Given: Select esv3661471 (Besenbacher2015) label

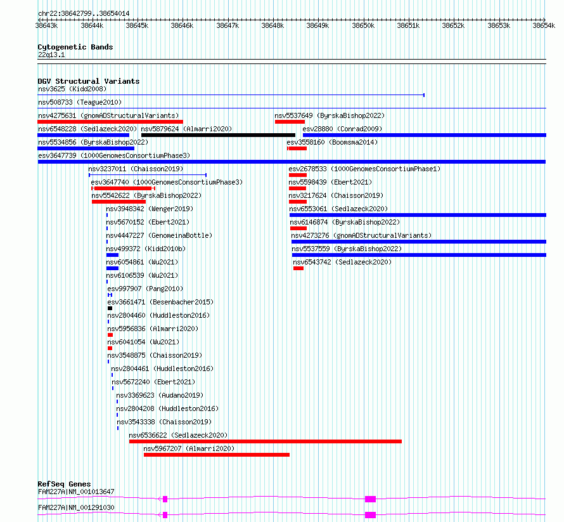Looking at the screenshot, I should [x=160, y=302].
